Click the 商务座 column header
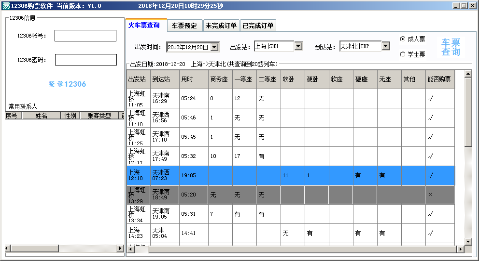The width and height of the screenshot is (479, 261). coord(220,79)
